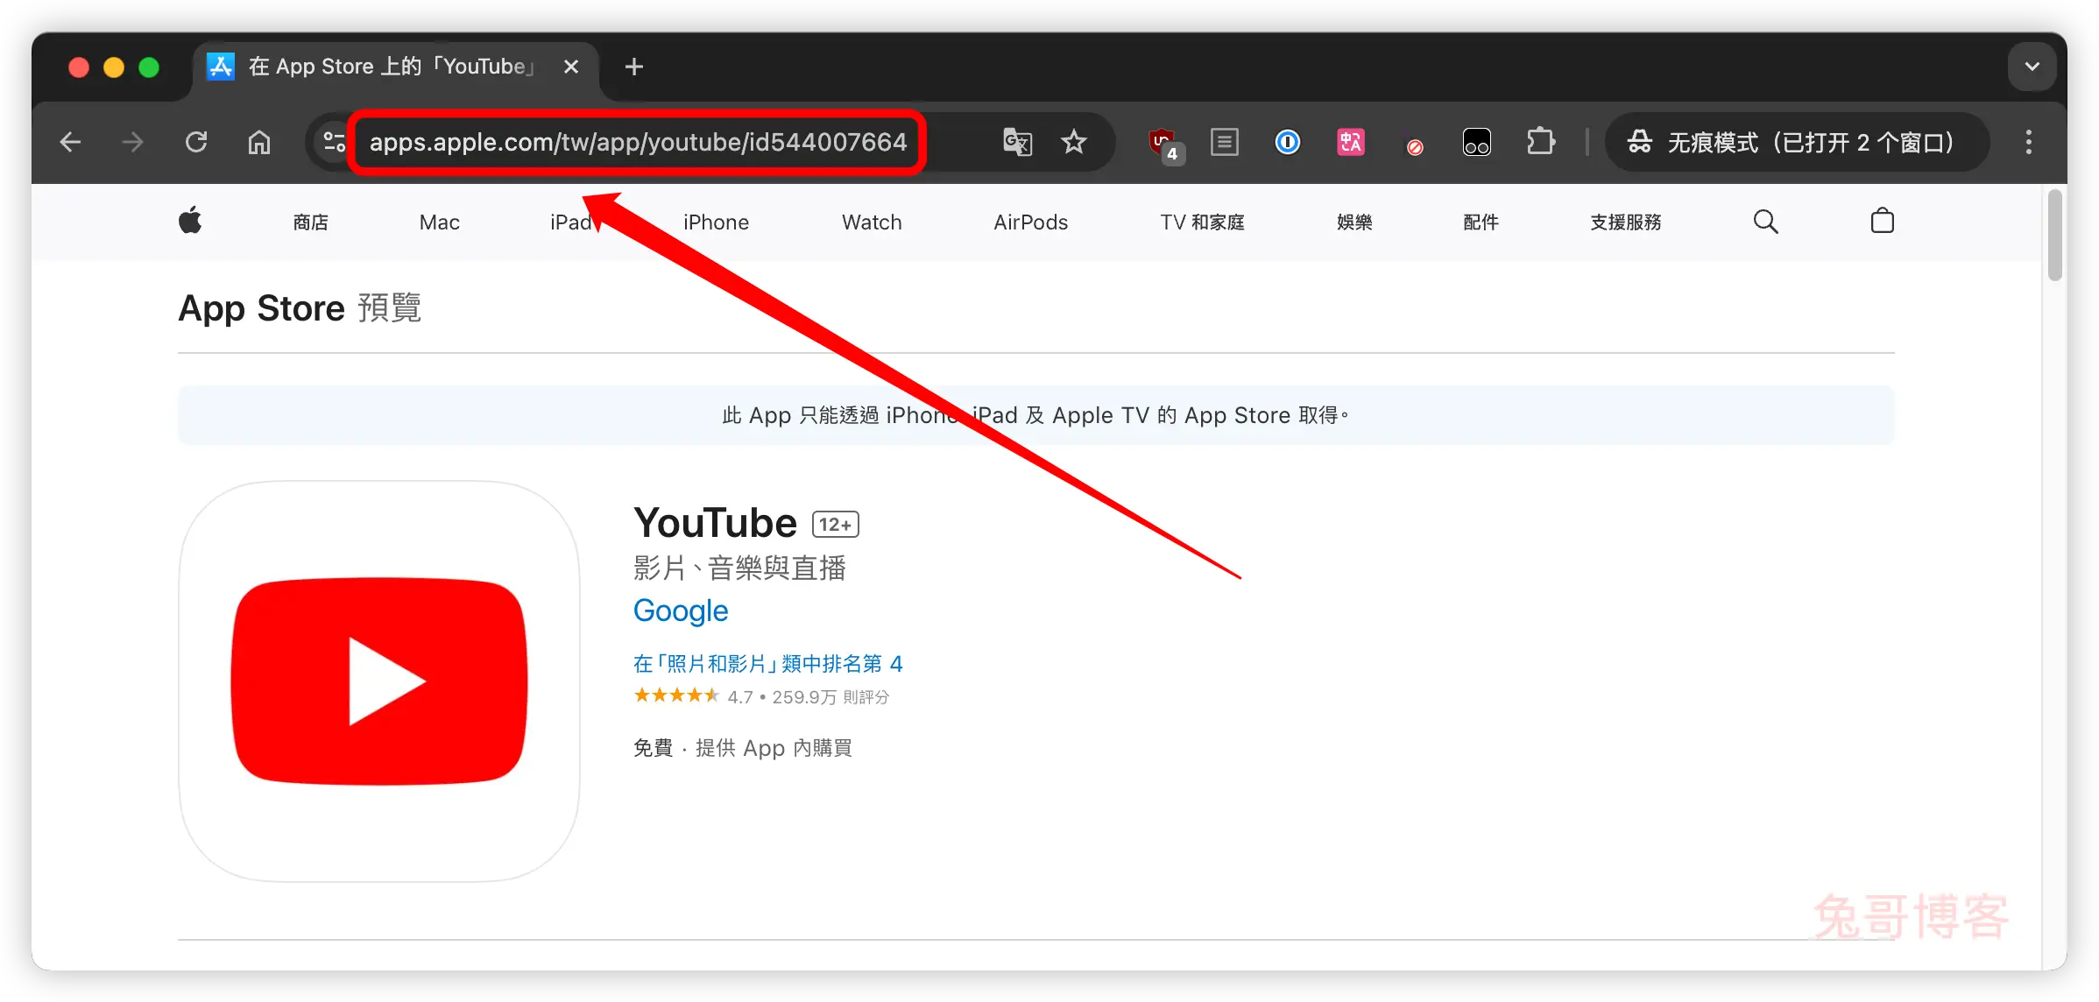
Task: Open a new browser tab
Action: point(634,67)
